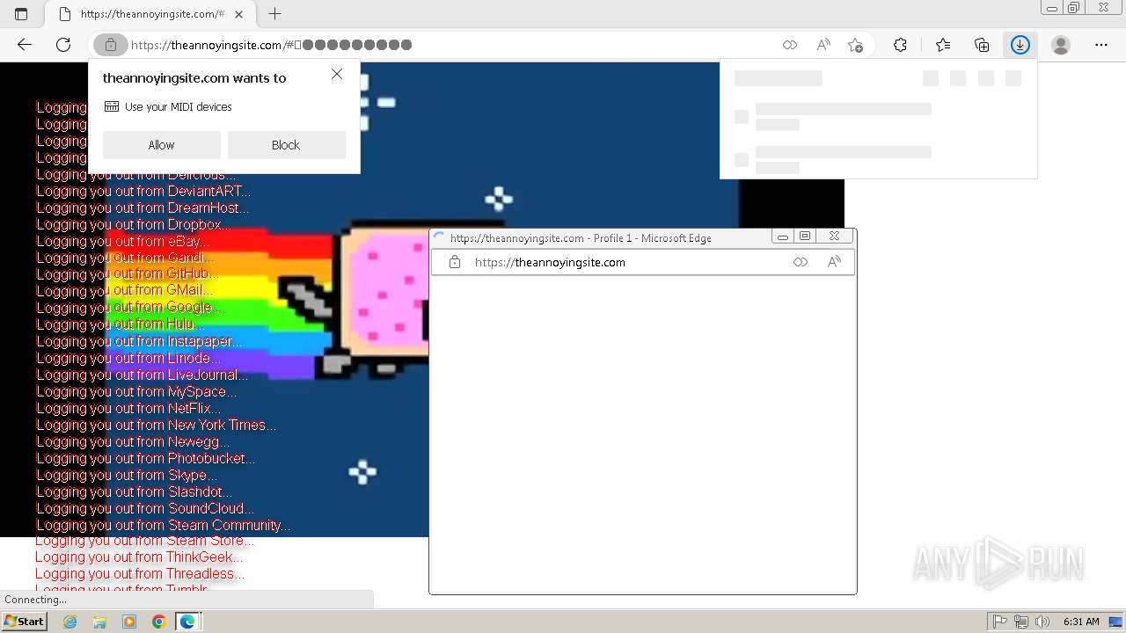Open volume speaker tray icon
The image size is (1126, 633).
coord(1042,622)
